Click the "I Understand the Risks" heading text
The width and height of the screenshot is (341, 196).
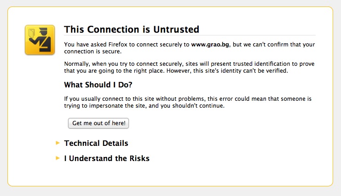107,159
